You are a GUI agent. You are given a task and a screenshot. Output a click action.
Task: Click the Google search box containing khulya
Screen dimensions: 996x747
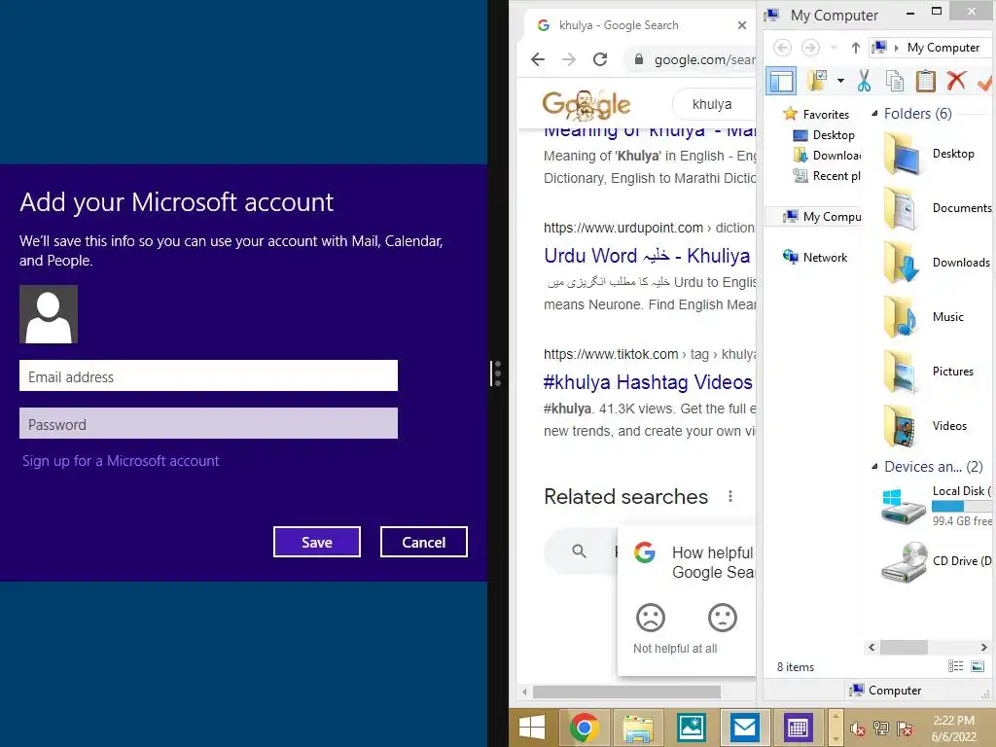[714, 104]
